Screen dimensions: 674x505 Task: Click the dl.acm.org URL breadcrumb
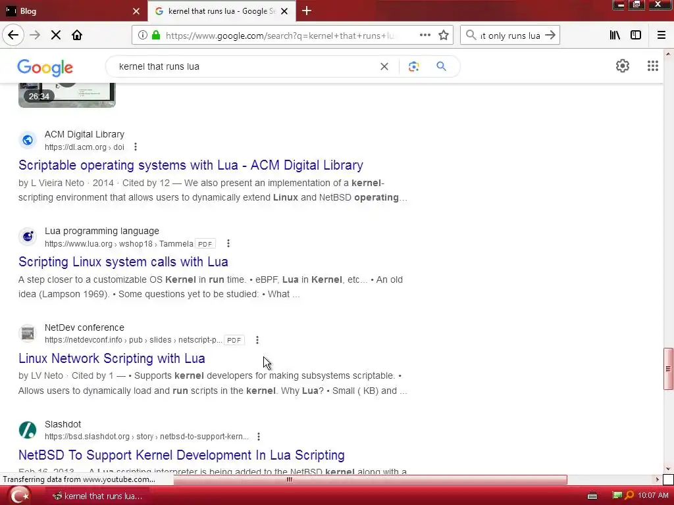(x=84, y=147)
